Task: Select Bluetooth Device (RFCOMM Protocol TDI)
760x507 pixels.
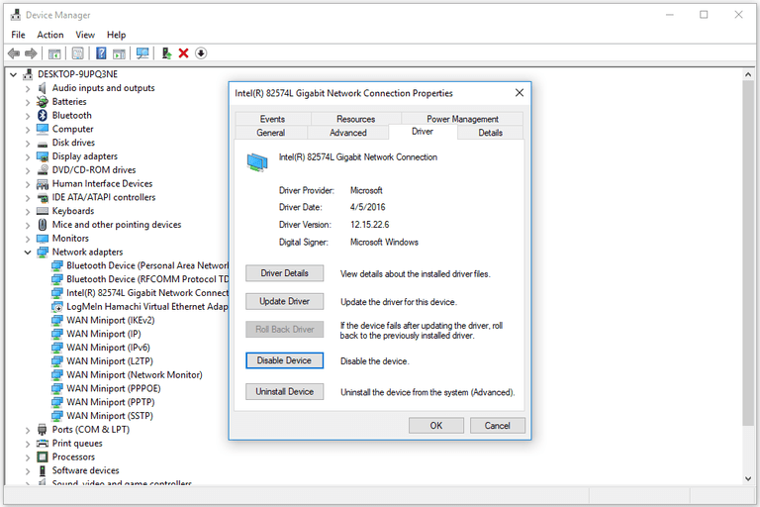Action: tap(147, 279)
